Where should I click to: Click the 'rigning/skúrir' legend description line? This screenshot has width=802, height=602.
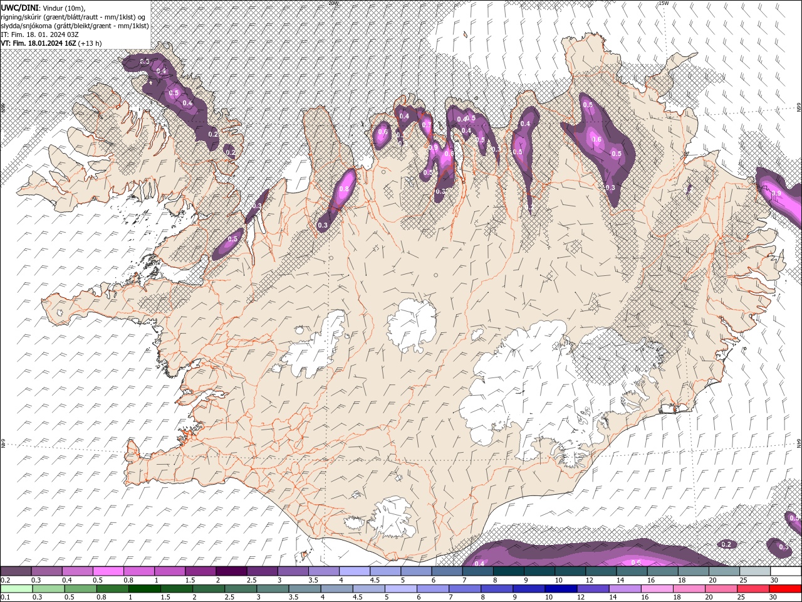(x=74, y=17)
